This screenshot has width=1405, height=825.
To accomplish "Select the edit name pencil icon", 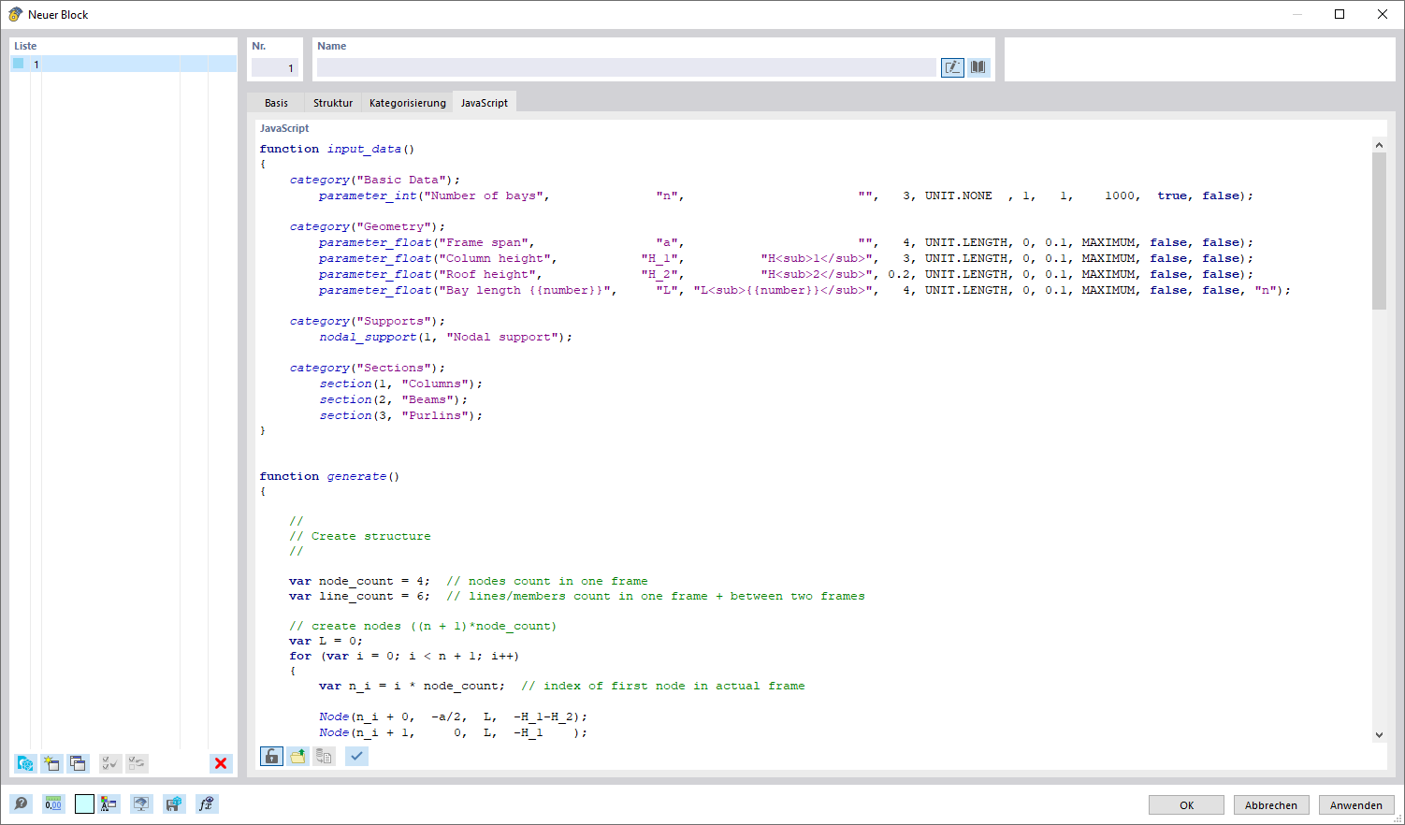I will tap(951, 66).
